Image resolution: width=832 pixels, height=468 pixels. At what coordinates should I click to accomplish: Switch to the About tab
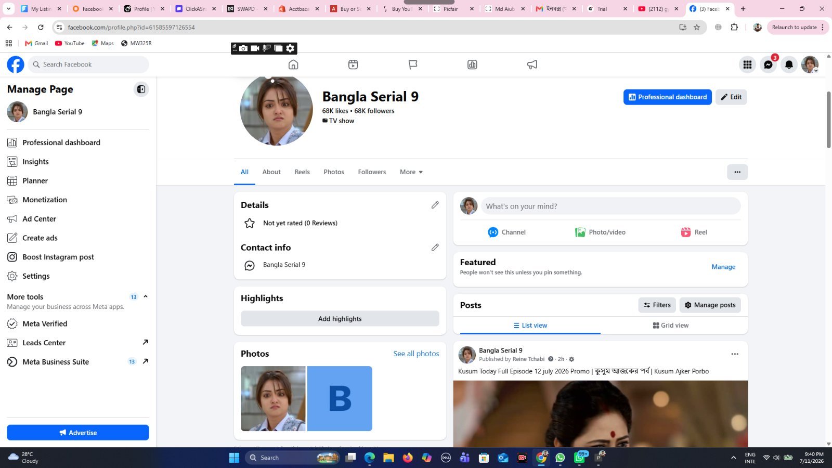(271, 172)
